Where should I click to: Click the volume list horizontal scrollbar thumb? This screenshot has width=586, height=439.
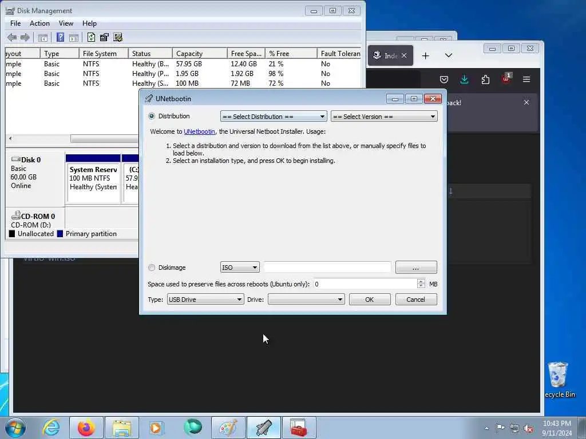(104, 138)
